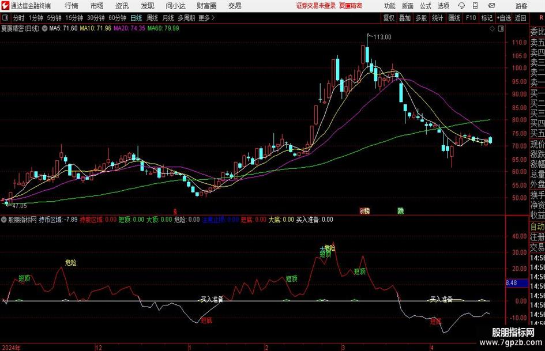Click the 2024年 timeline label
Image resolution: width=545 pixels, height=351 pixels.
click(x=11, y=348)
